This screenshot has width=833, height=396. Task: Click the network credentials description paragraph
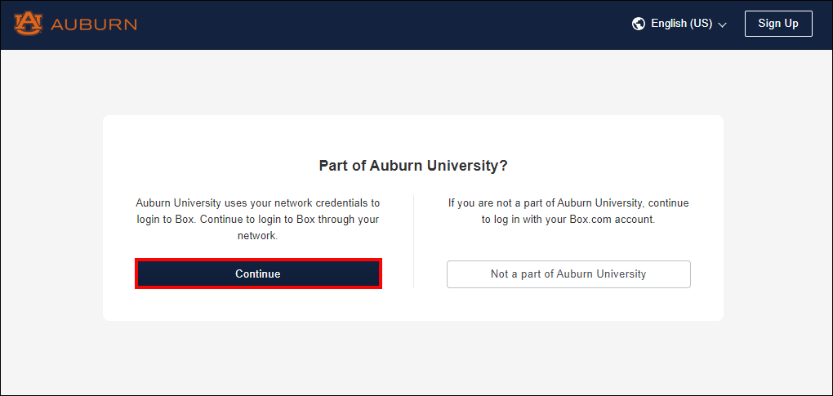click(258, 219)
